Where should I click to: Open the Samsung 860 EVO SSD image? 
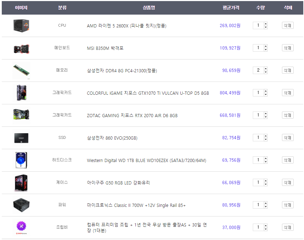point(21,138)
